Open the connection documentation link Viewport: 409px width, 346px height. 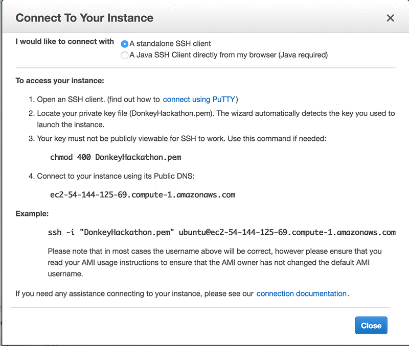(x=301, y=293)
